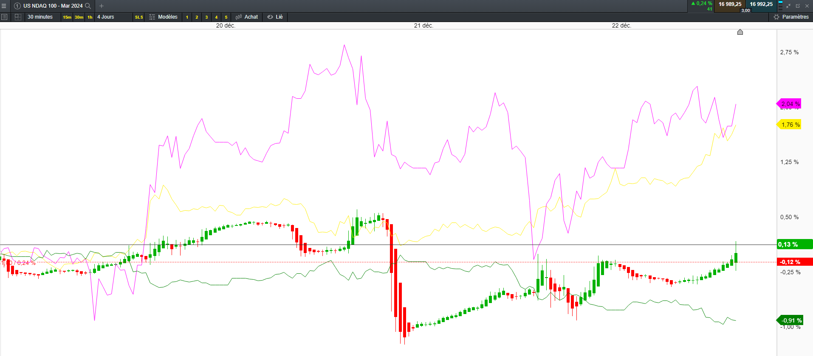
Task: Switch to the 15m timeframe
Action: pyautogui.click(x=67, y=17)
